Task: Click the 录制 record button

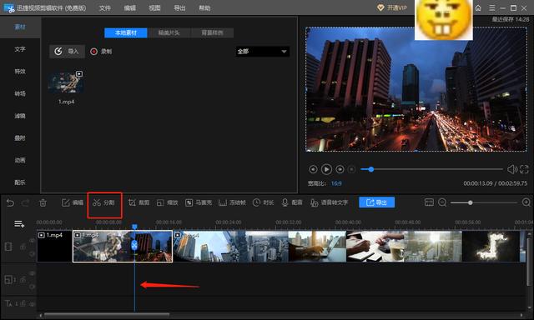Action: (x=101, y=52)
